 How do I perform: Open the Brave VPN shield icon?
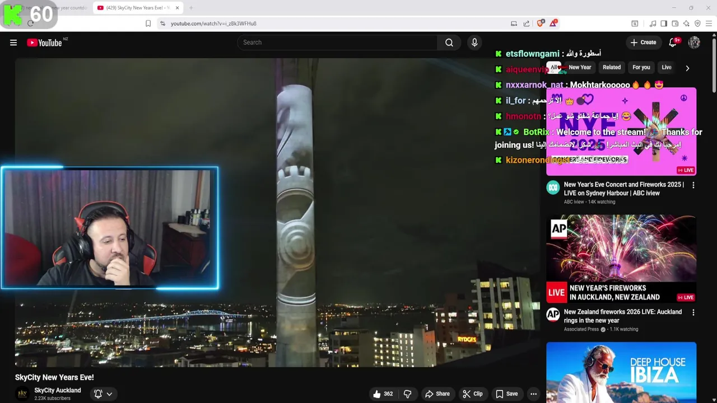pyautogui.click(x=697, y=24)
